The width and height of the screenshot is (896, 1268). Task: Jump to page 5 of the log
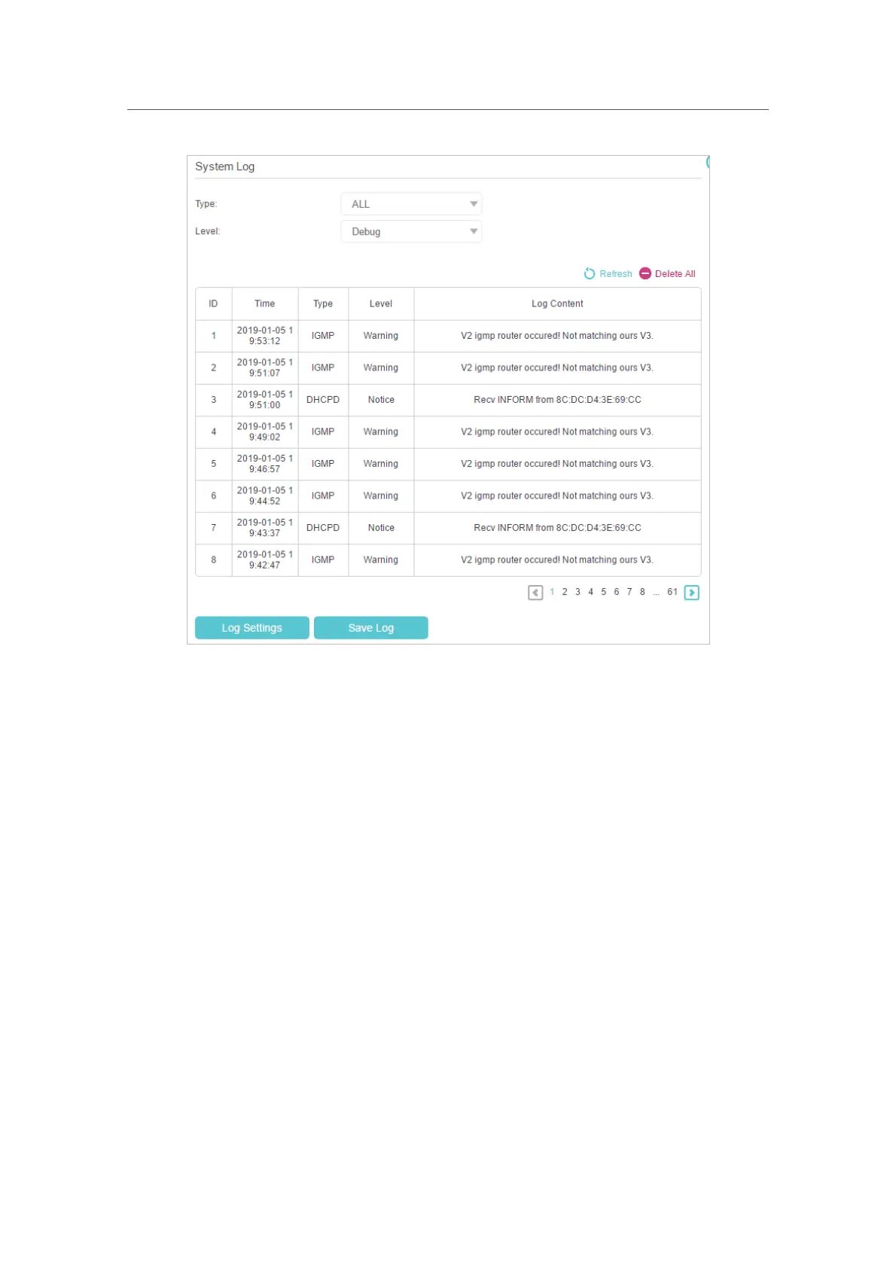(x=603, y=592)
